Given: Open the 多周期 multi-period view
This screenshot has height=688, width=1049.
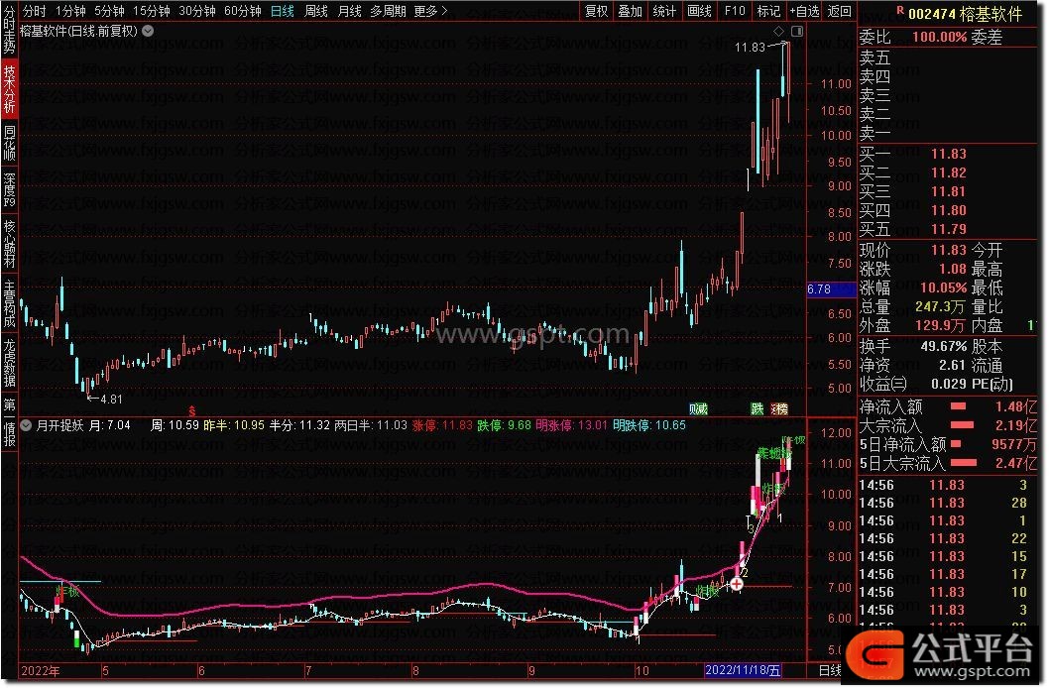Looking at the screenshot, I should pyautogui.click(x=388, y=11).
